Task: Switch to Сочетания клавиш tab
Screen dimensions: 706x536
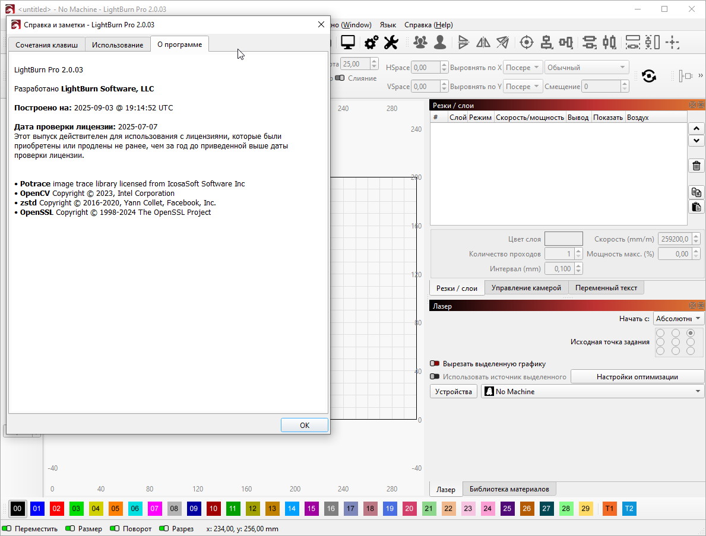Action: point(47,45)
